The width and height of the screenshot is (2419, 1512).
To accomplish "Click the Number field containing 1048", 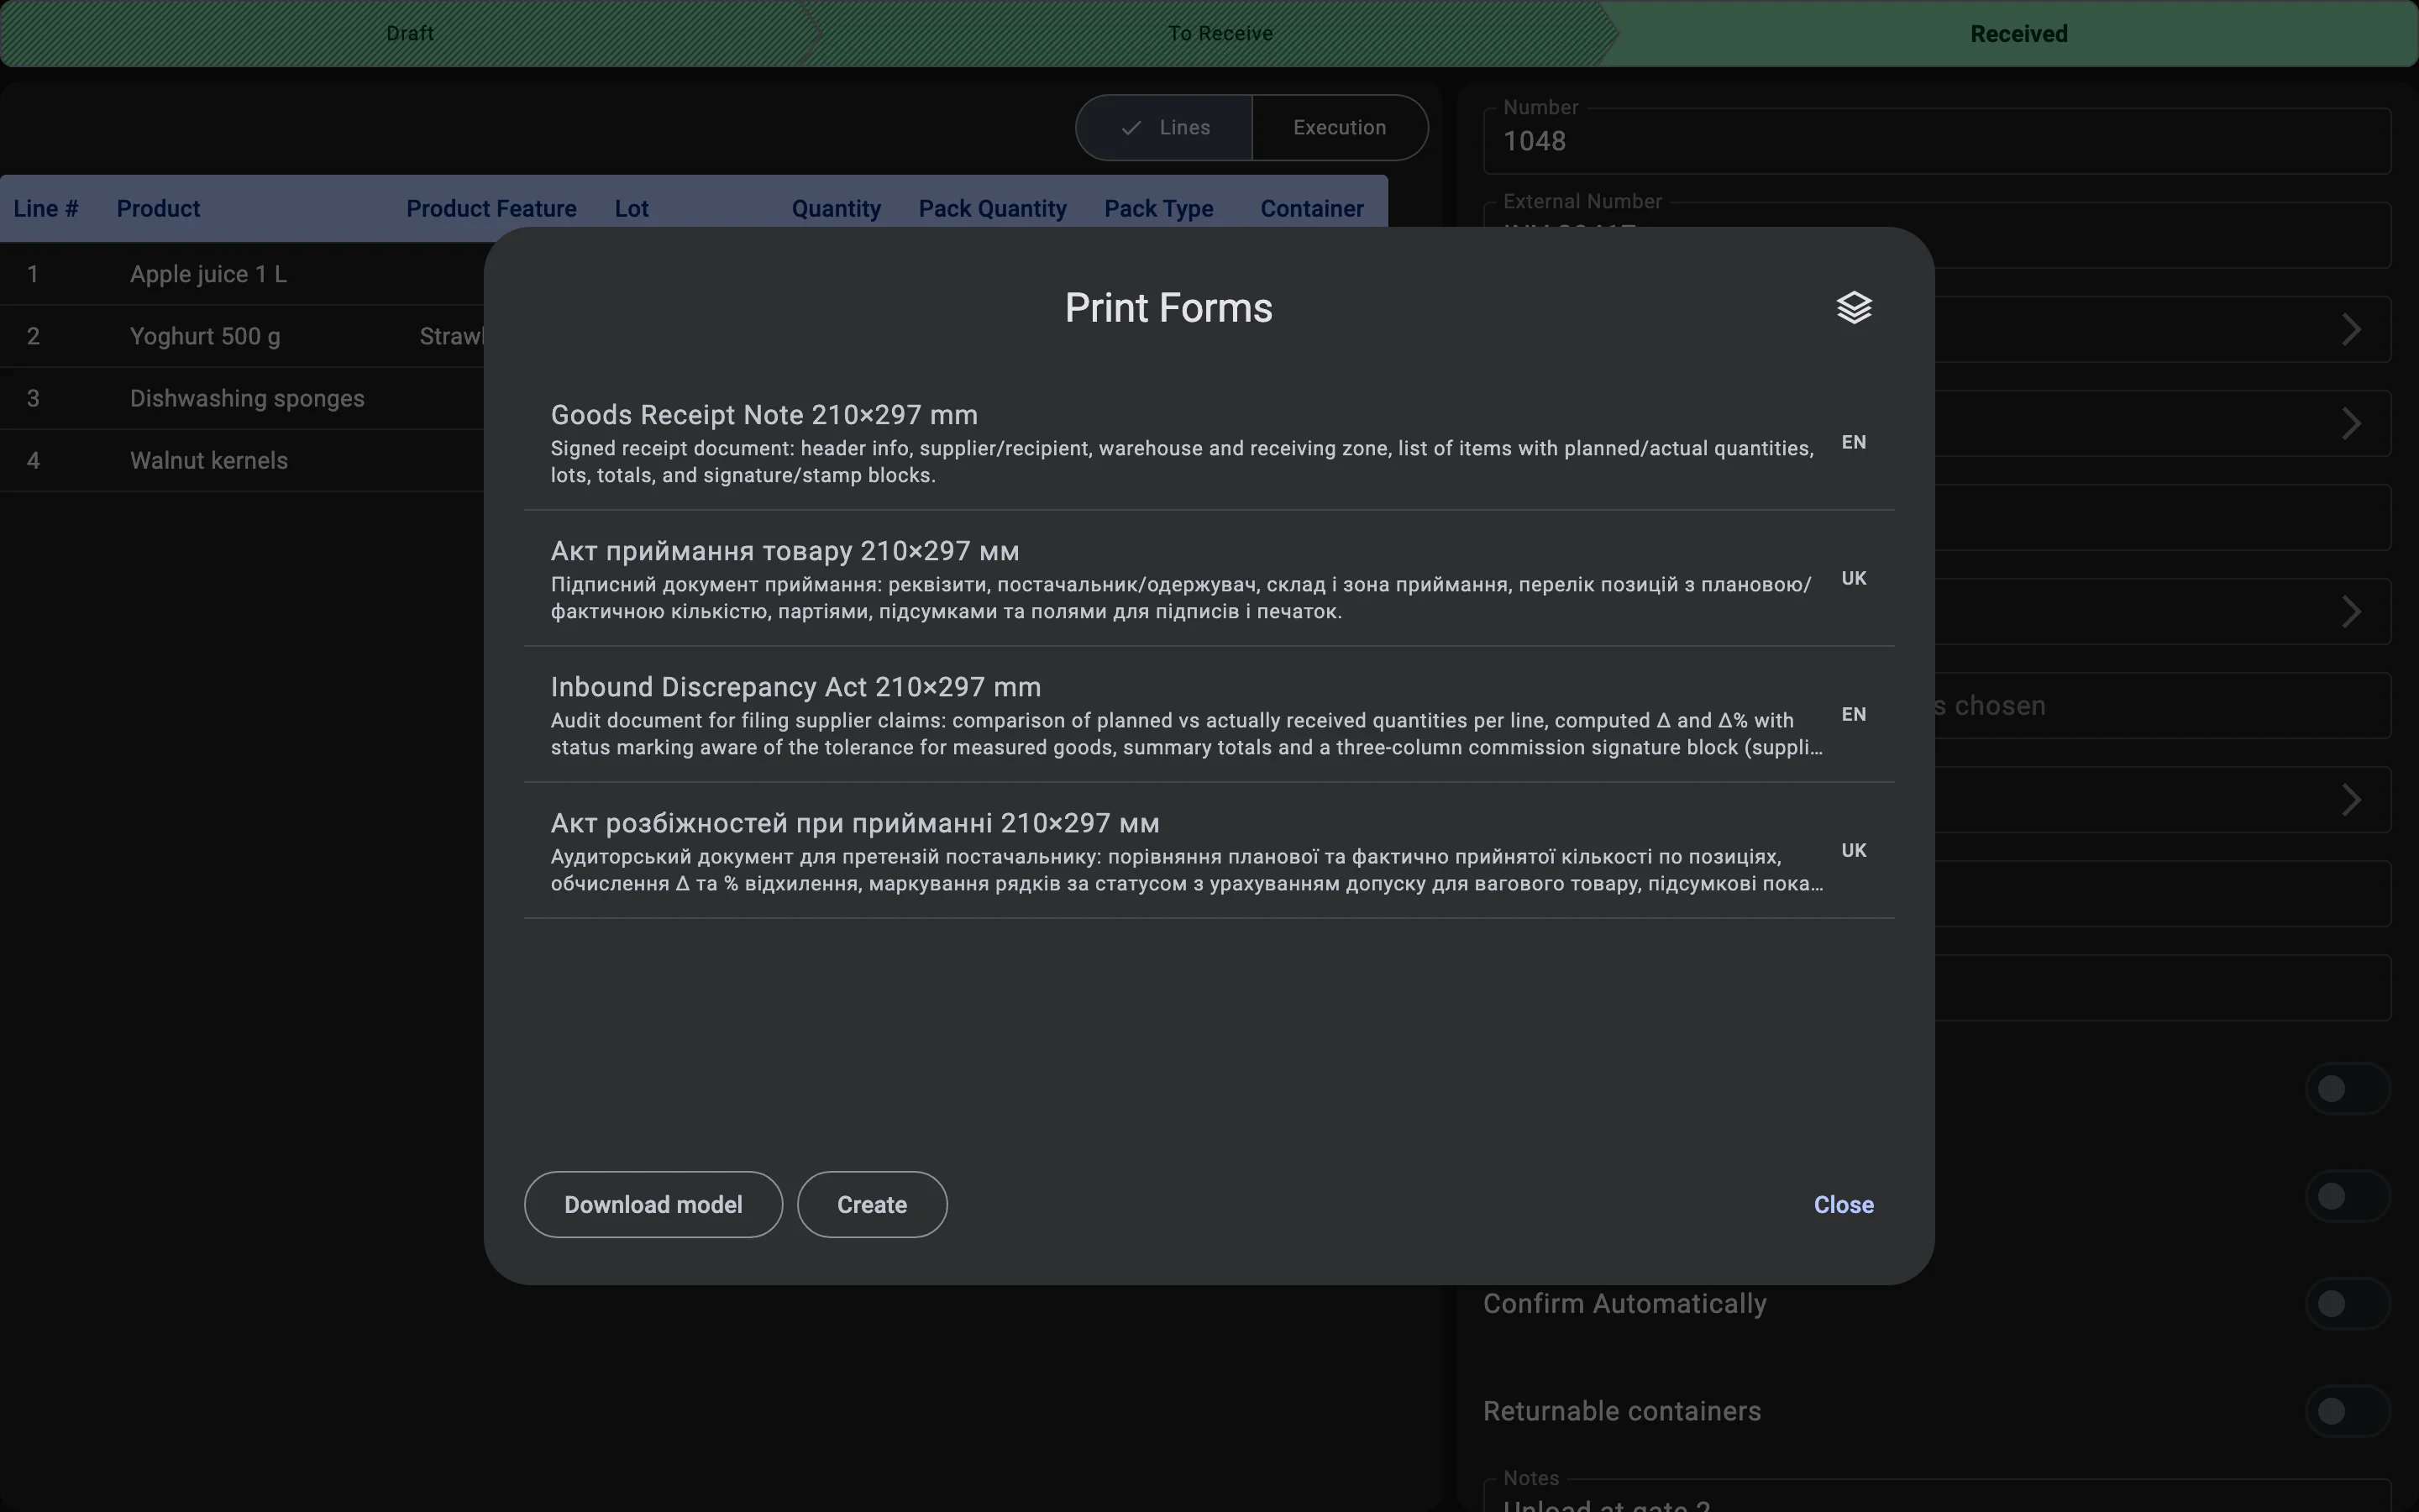I will [1937, 141].
